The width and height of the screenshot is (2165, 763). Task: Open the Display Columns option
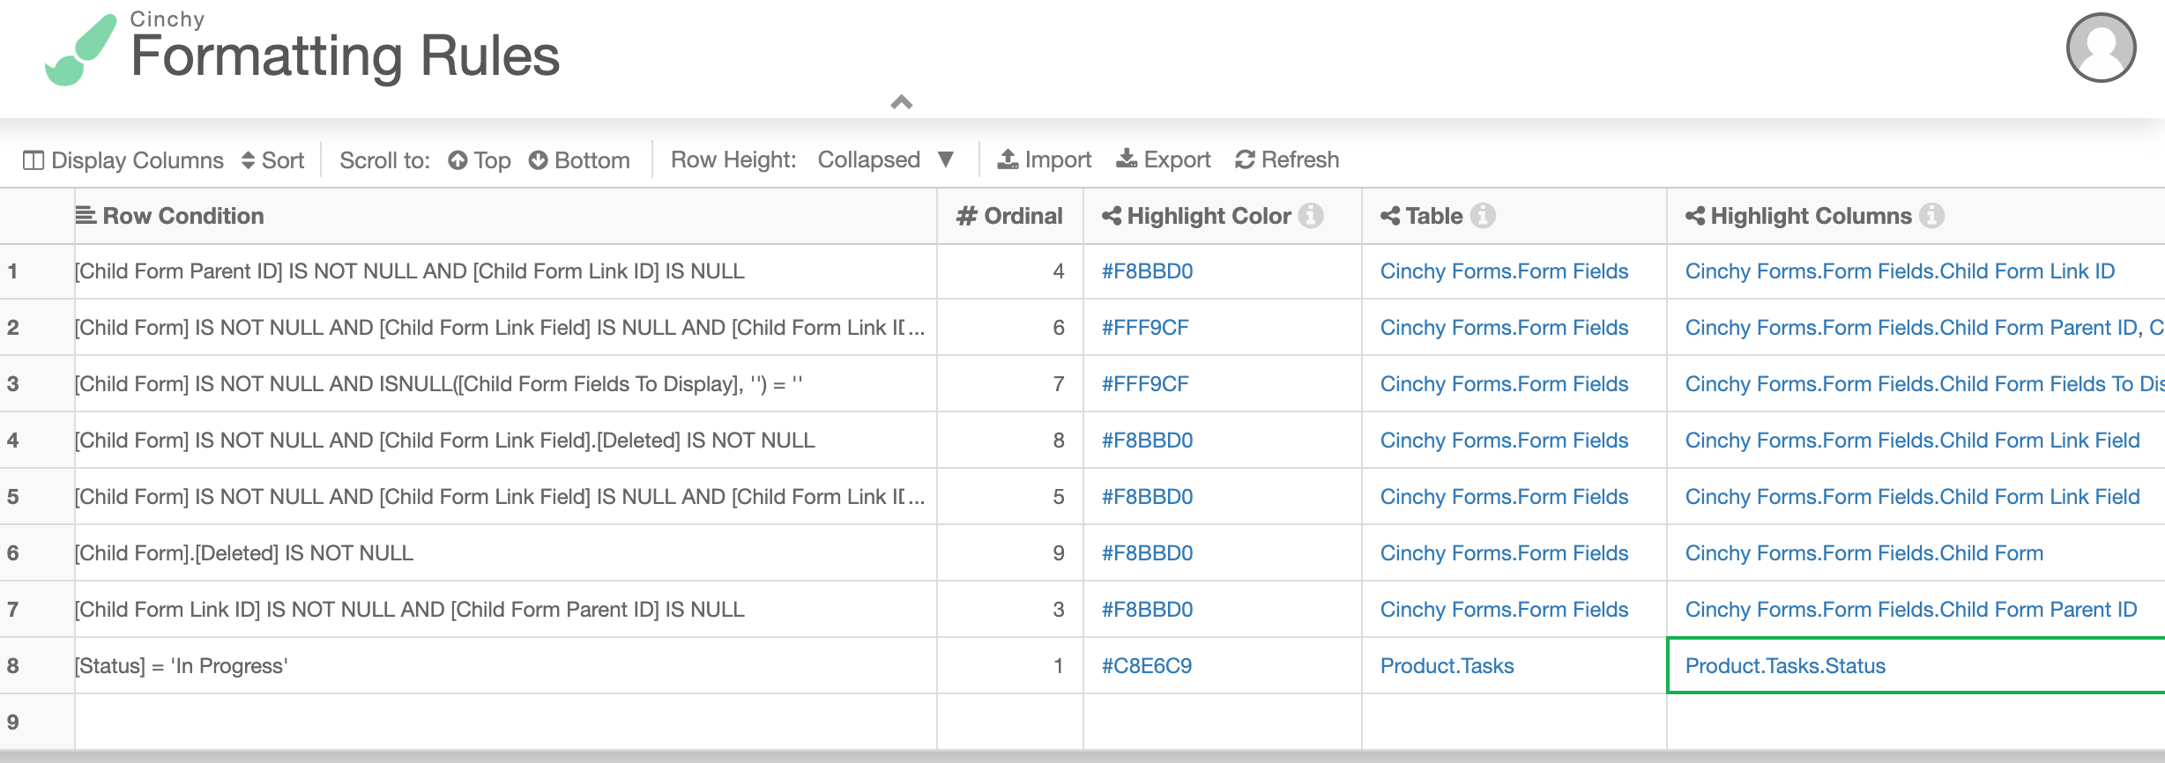point(123,160)
